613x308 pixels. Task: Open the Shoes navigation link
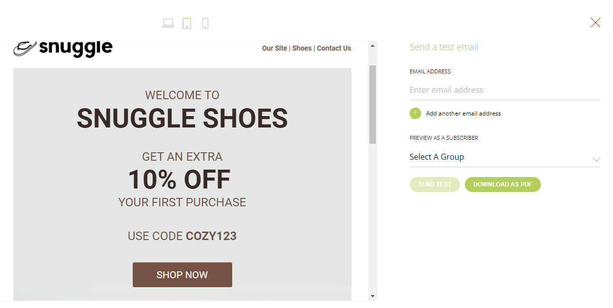pos(302,48)
